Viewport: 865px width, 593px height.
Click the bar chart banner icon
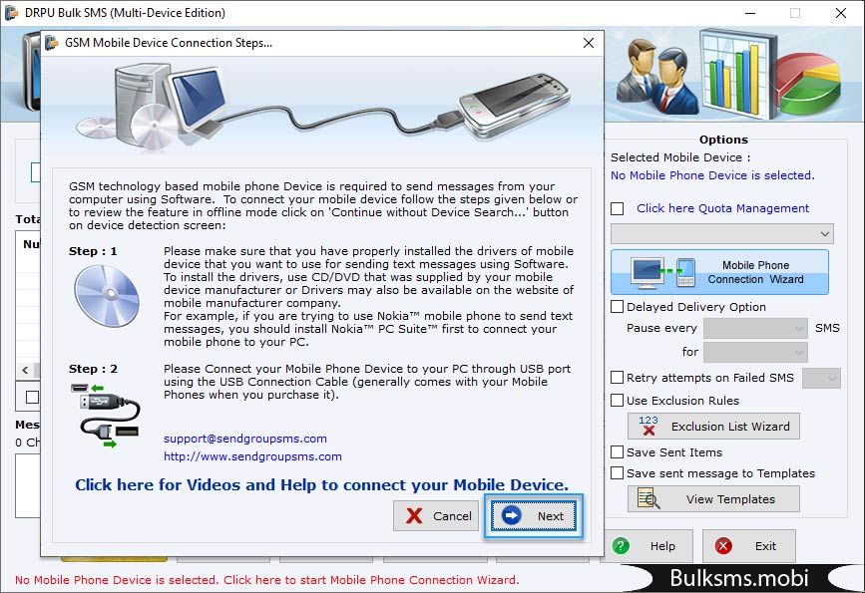[x=738, y=74]
